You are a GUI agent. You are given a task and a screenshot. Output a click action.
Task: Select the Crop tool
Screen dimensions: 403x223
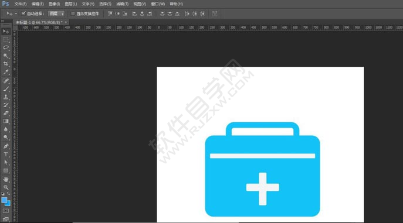pyautogui.click(x=6, y=64)
